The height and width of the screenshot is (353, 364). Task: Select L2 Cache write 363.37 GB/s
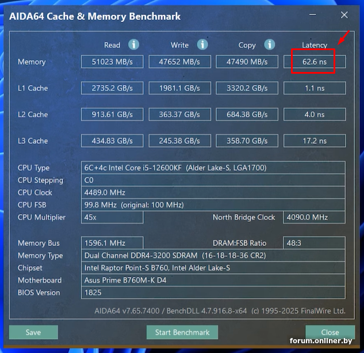click(179, 115)
